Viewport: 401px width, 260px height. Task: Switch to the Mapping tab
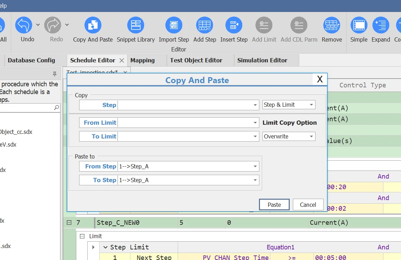click(x=142, y=60)
